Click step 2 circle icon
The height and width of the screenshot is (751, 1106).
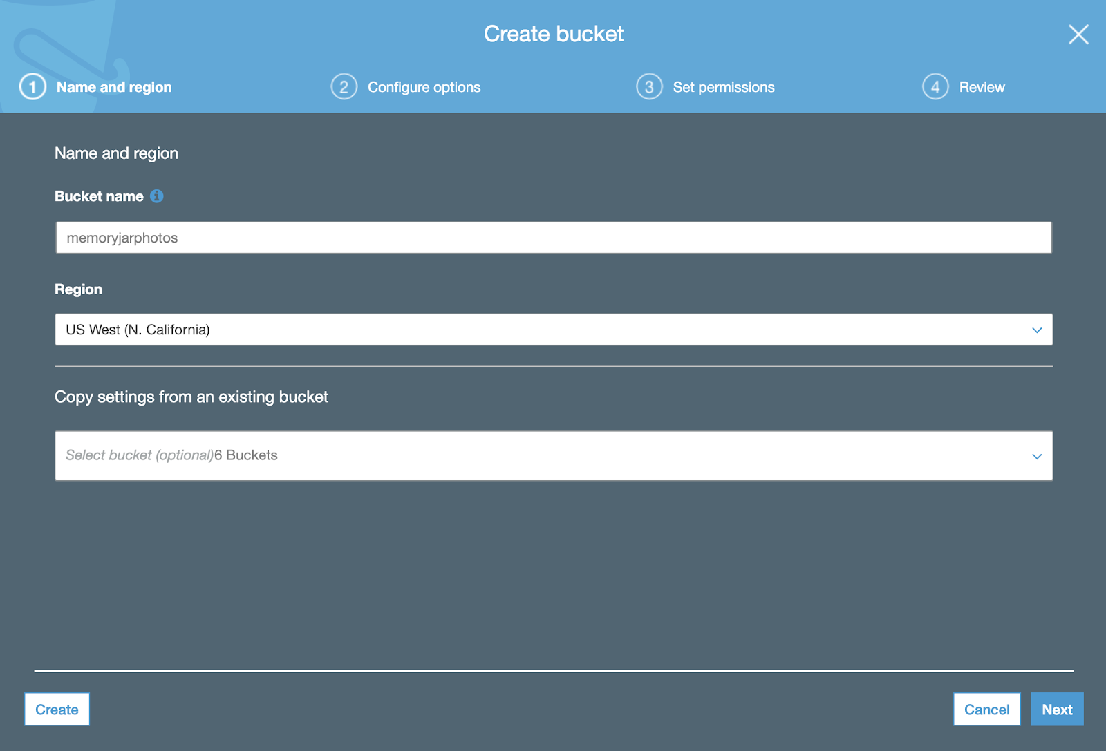(344, 87)
